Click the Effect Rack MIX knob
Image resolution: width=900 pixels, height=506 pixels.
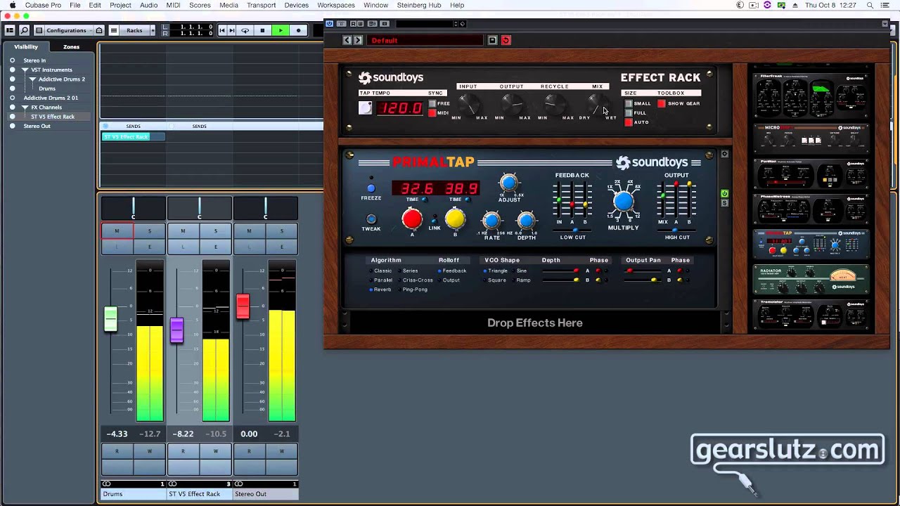(x=597, y=104)
